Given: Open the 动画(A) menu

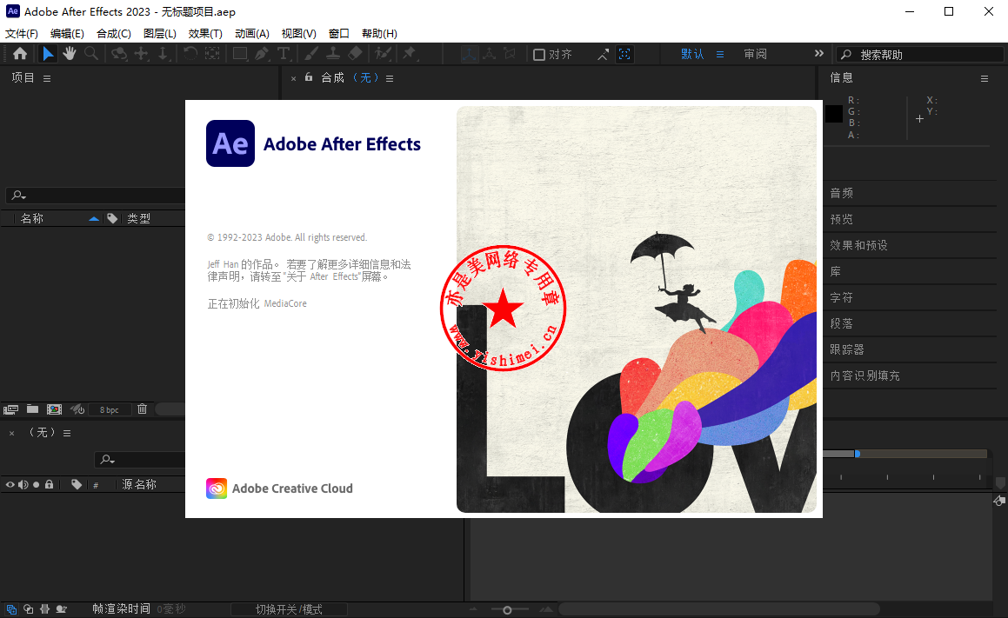Looking at the screenshot, I should click(252, 33).
